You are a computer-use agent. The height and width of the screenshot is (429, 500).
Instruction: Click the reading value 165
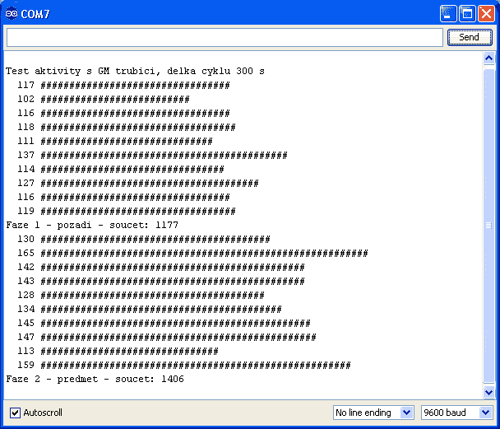25,253
